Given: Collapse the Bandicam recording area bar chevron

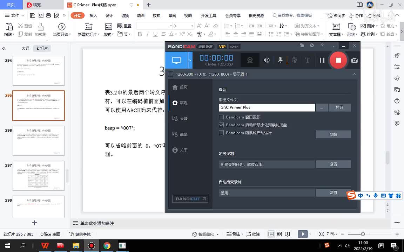Looking at the screenshot, I should tap(354, 74).
